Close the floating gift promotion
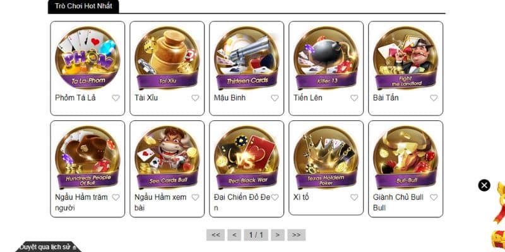The image size is (505, 252). [x=484, y=185]
